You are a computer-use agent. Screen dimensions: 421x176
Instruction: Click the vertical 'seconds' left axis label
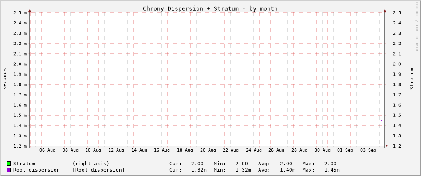click(x=5, y=79)
